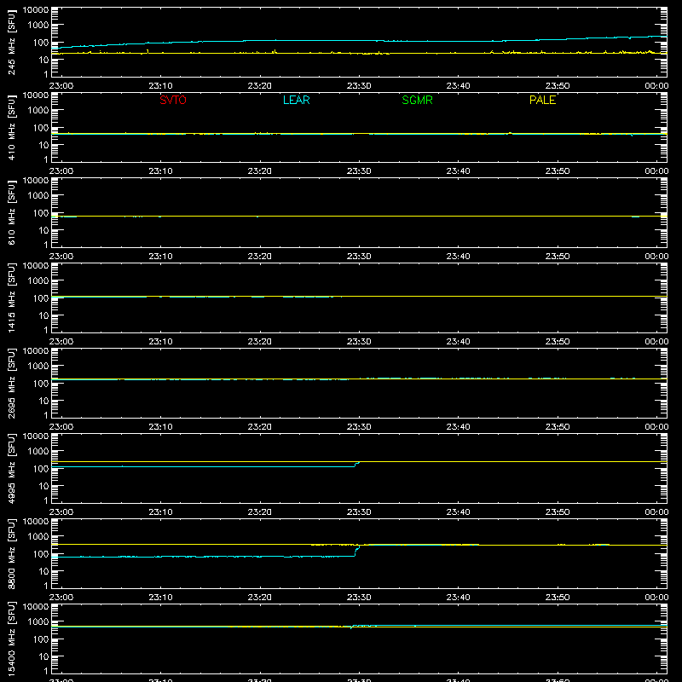Viewport: 682px width, 682px height.
Task: Select the 4995 MHz [SFU] axis title
Action: pos(11,469)
